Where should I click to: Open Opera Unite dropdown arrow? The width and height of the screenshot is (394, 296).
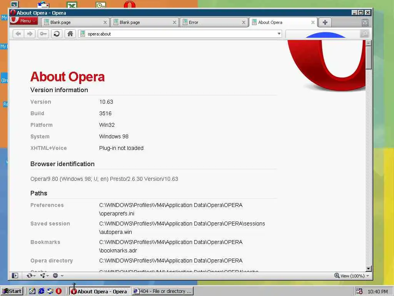pos(47,276)
